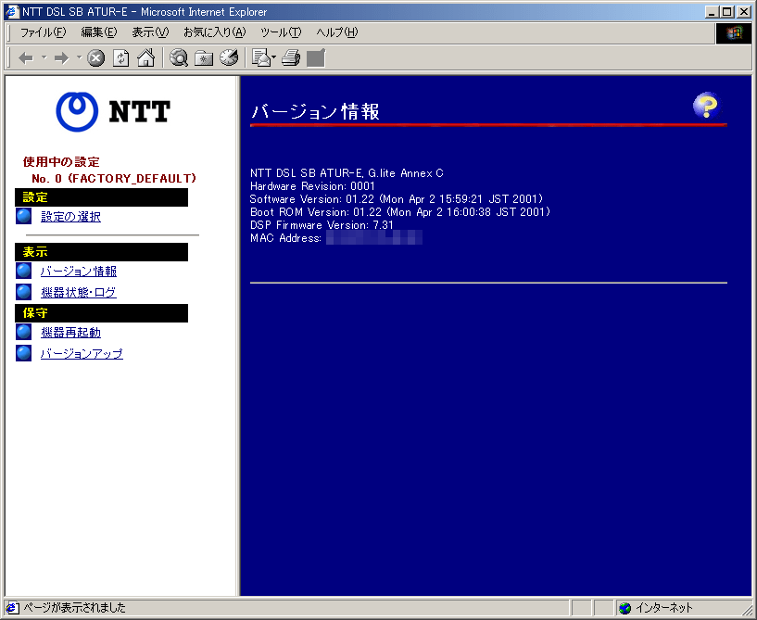Click the 'MAC Address:' label

[285, 238]
